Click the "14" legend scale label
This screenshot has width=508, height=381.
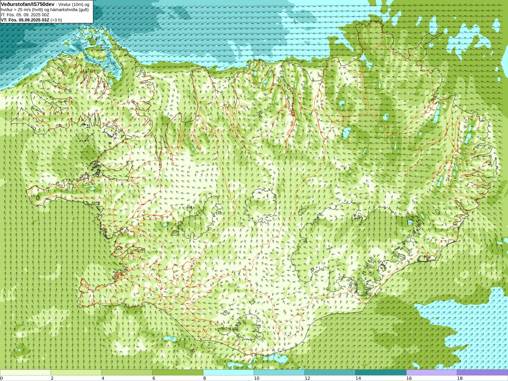click(358, 378)
